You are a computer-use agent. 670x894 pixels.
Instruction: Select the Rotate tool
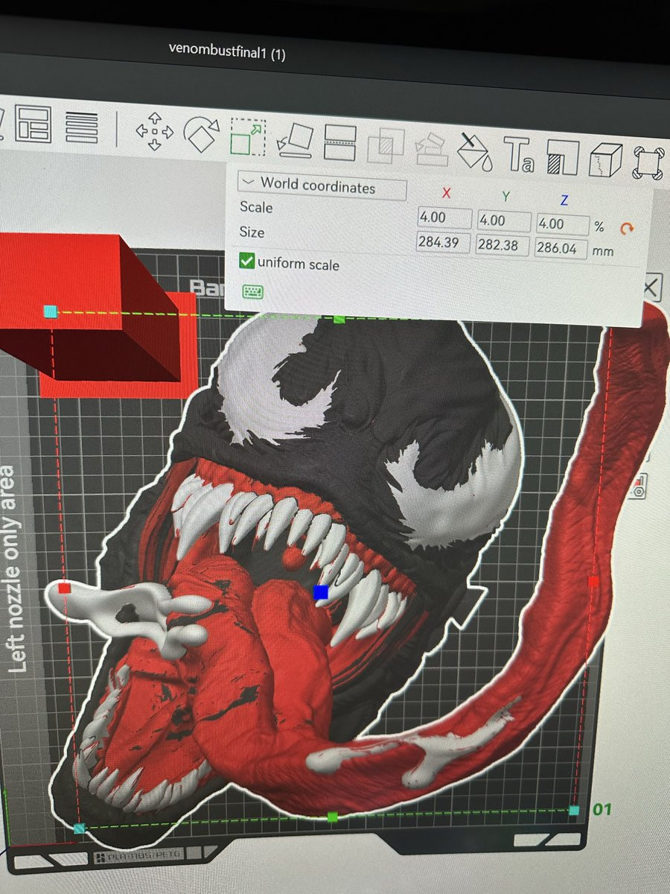tap(202, 134)
